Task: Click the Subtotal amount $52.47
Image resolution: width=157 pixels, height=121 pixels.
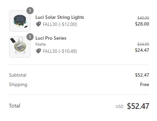Action: click(142, 75)
